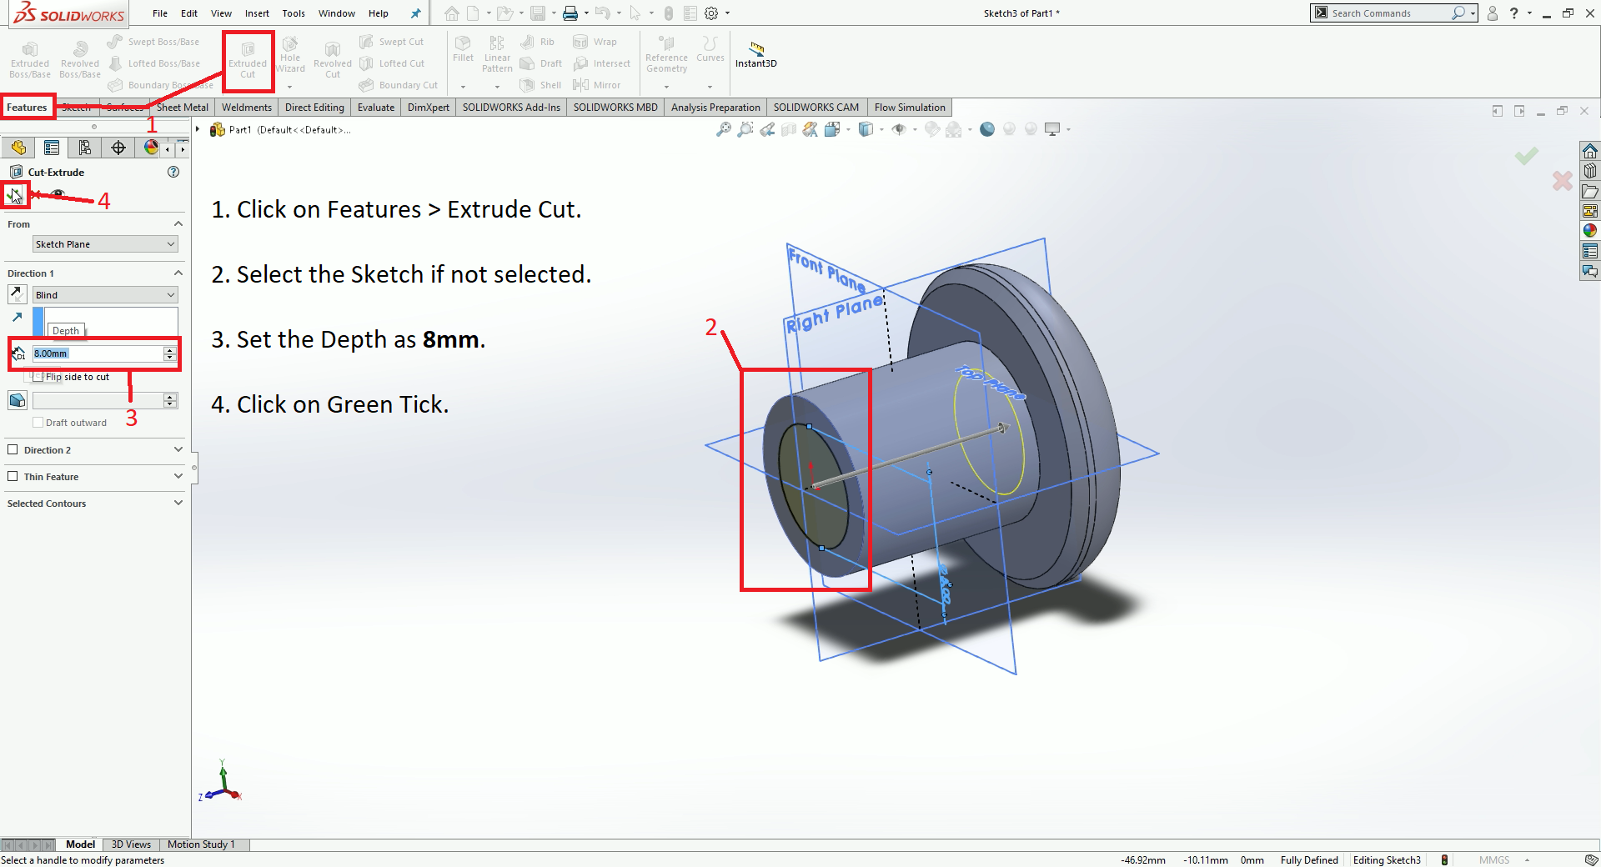Toggle the Draft On/Off button
This screenshot has height=867, width=1601.
tap(18, 400)
